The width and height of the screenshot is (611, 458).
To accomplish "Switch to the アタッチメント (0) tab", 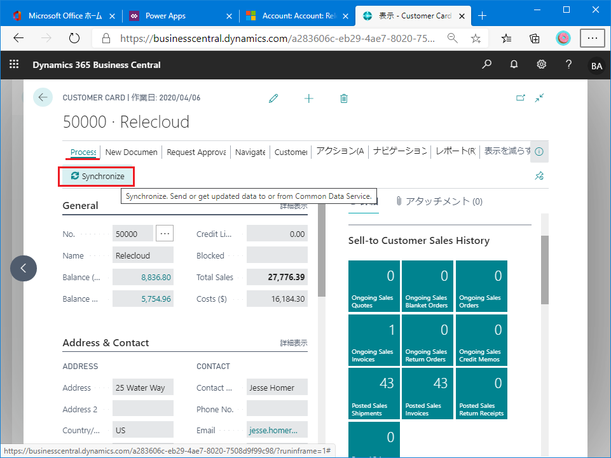I will tap(439, 201).
